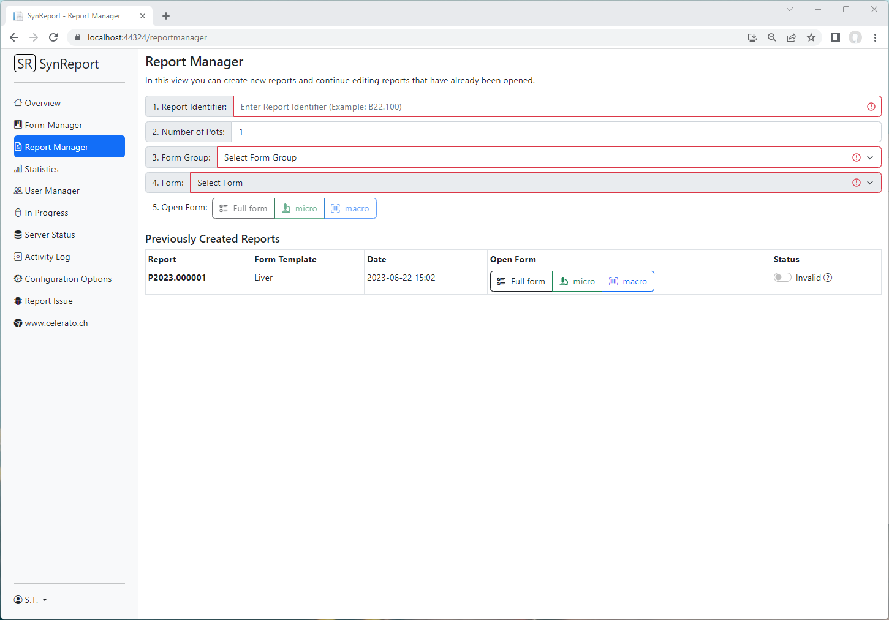Click the install app icon in address bar
The image size is (889, 620).
point(752,37)
